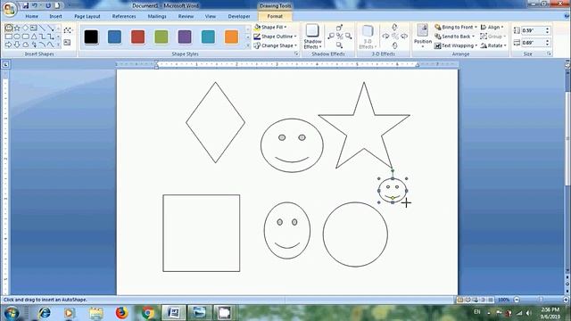Apply the purple shape style swatch

pyautogui.click(x=185, y=37)
